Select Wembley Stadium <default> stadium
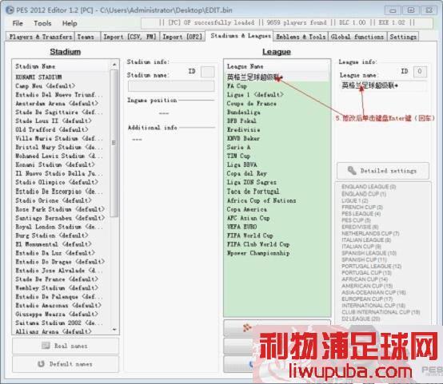 coord(62,287)
